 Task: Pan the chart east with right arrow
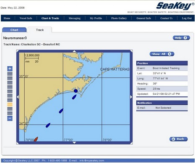point(131,97)
